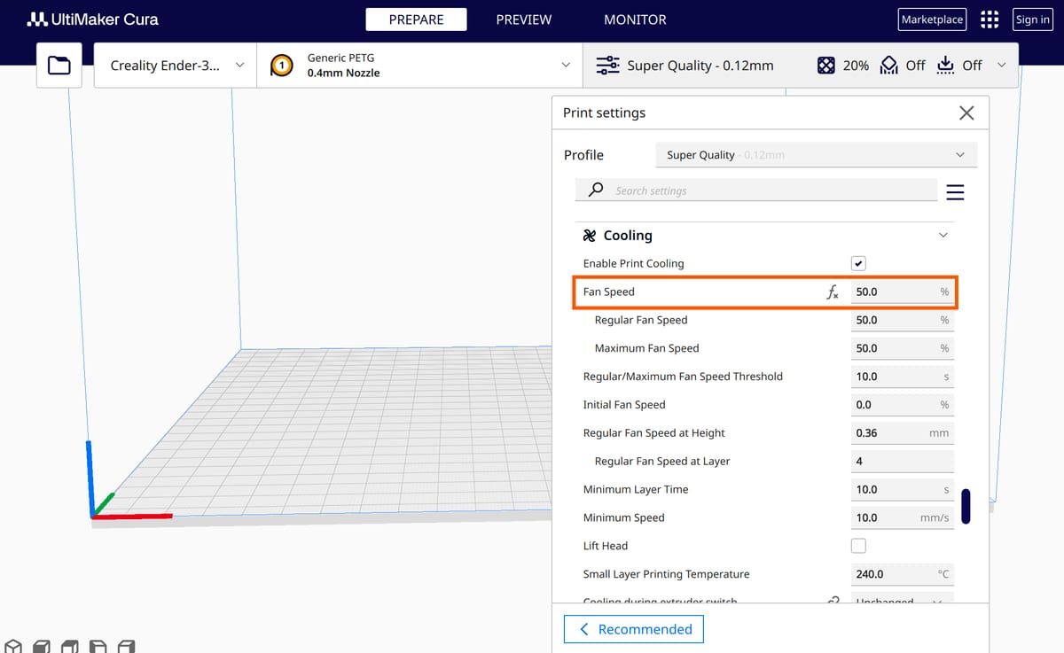1064x653 pixels.
Task: Click the build plate adhesion icon
Action: [x=945, y=66]
